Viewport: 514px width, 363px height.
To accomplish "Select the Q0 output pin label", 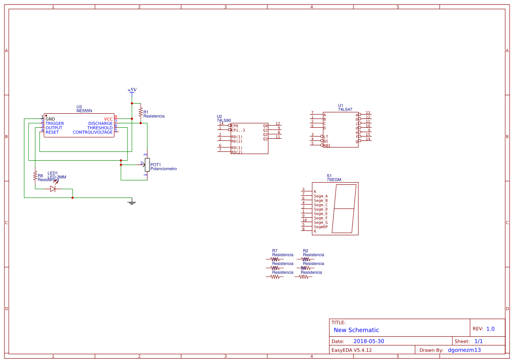I will point(265,126).
